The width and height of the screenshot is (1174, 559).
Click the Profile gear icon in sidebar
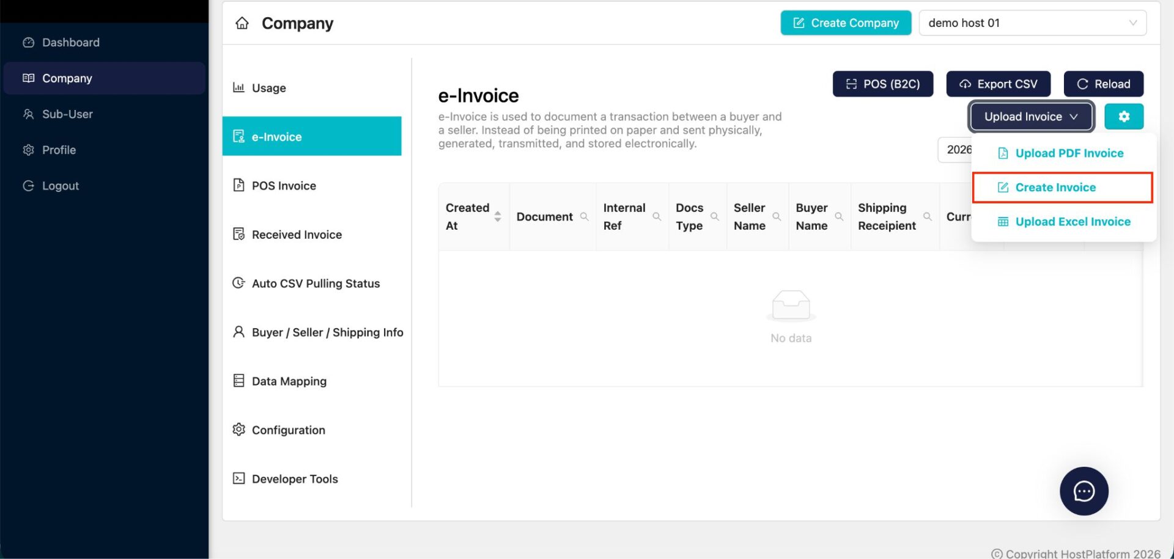tap(28, 150)
